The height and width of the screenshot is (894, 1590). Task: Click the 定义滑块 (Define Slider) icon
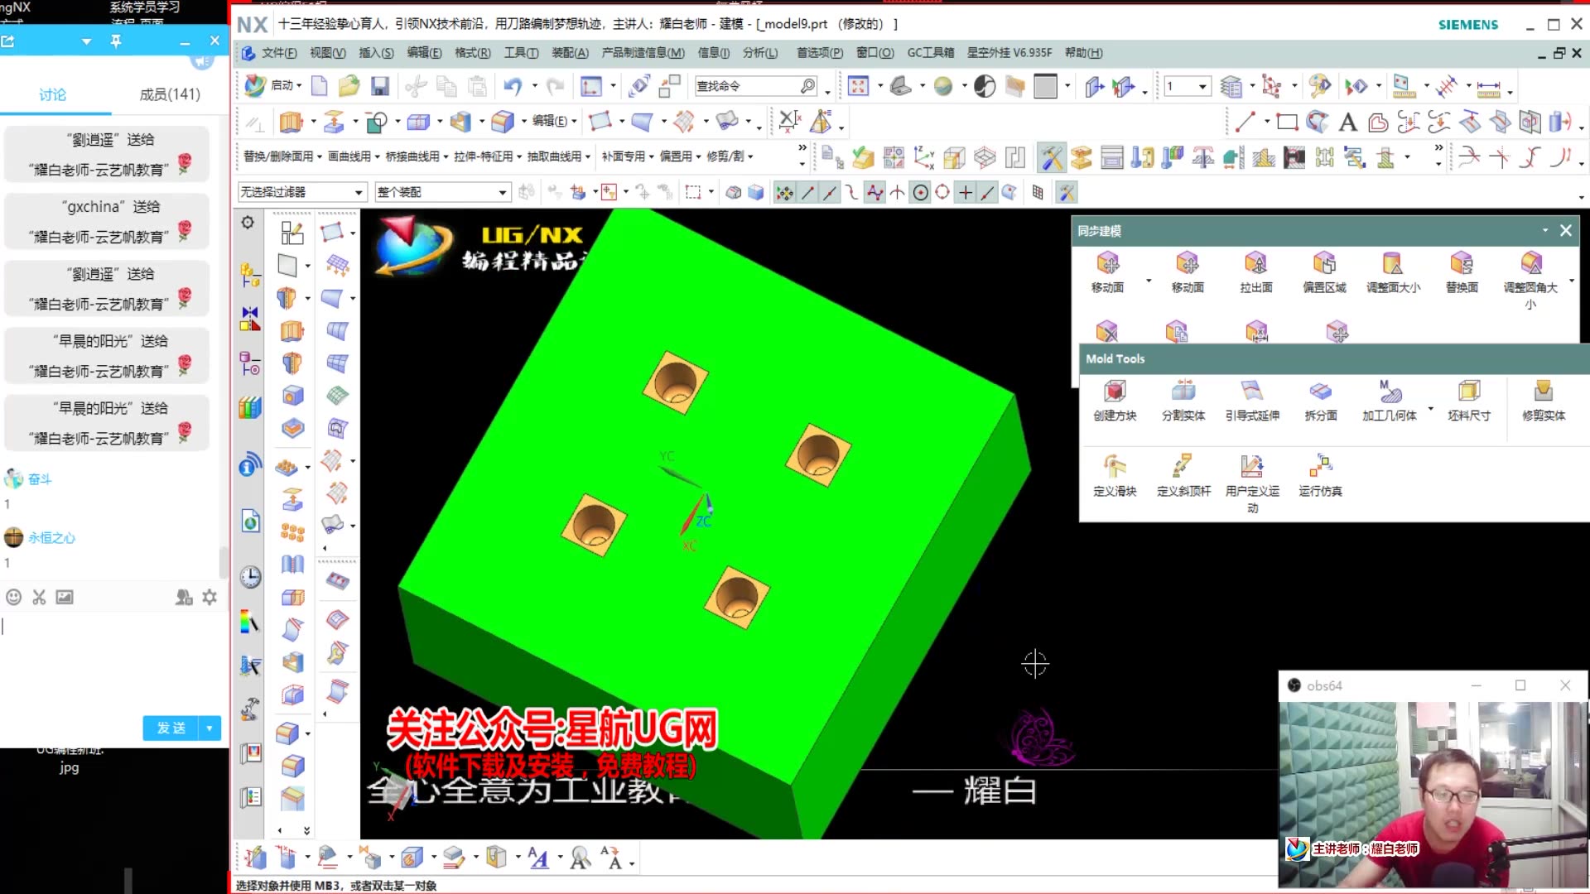click(1115, 467)
